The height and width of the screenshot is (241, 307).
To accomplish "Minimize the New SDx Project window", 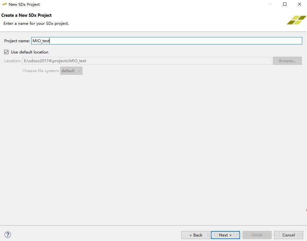I will pyautogui.click(x=270, y=4).
